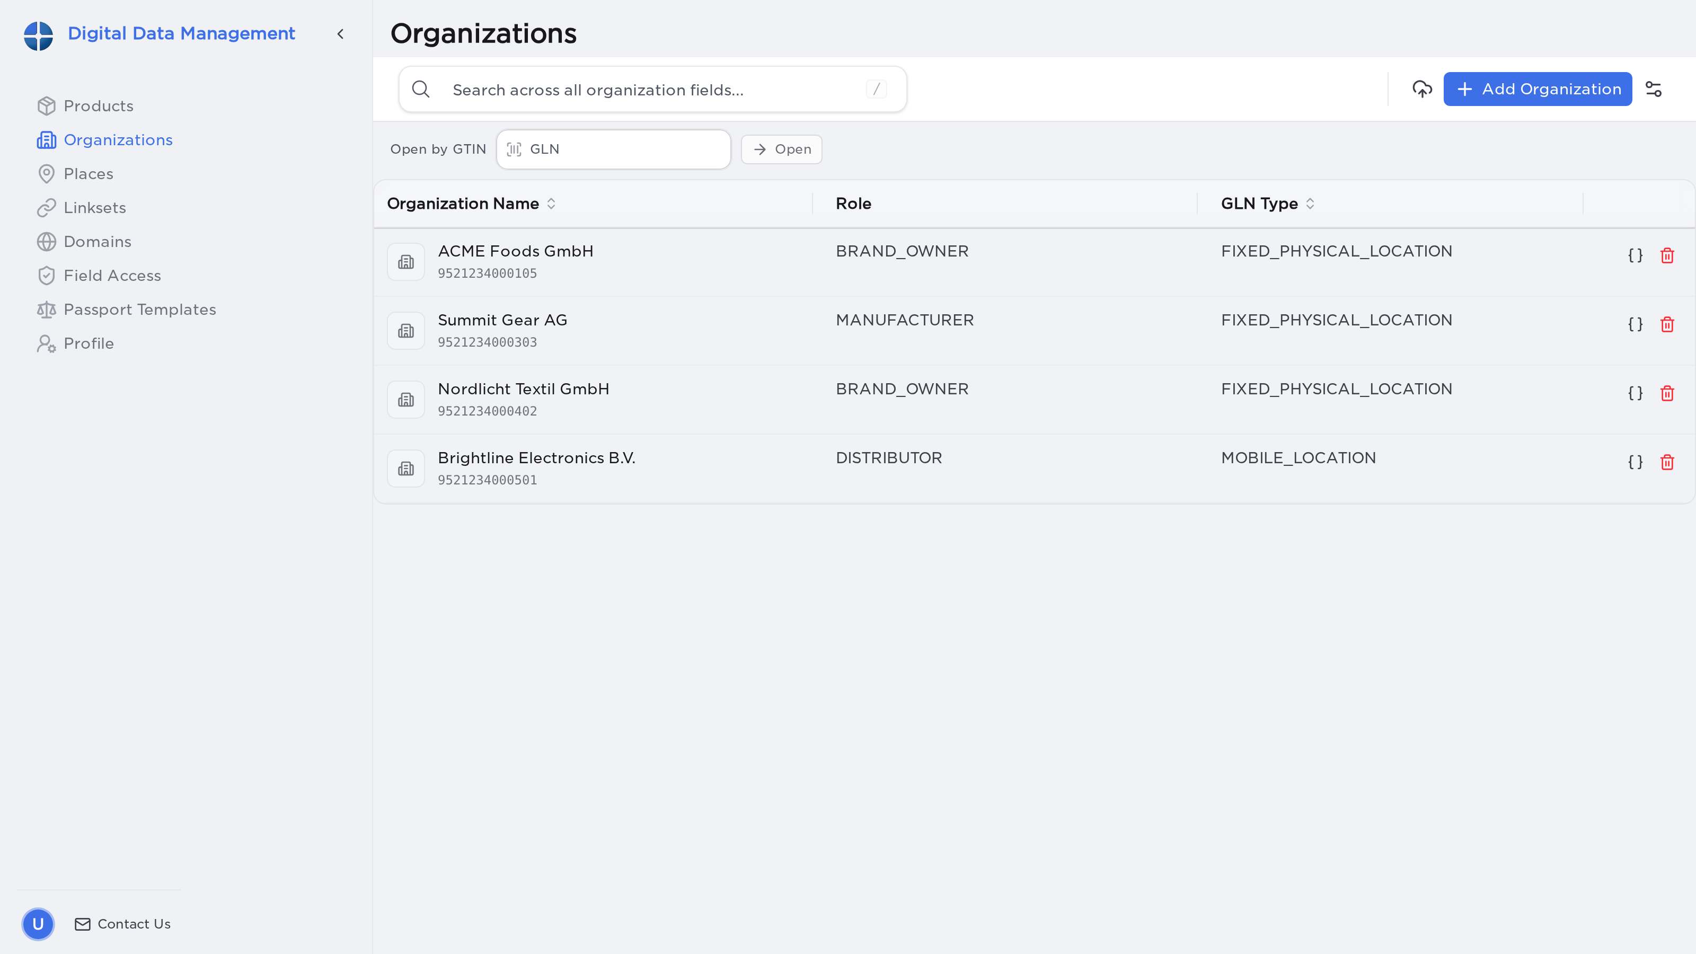
Task: Click the Linksets chain icon
Action: (46, 207)
